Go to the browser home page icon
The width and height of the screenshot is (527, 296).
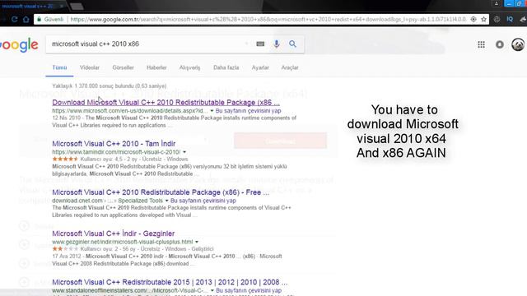(x=26, y=19)
